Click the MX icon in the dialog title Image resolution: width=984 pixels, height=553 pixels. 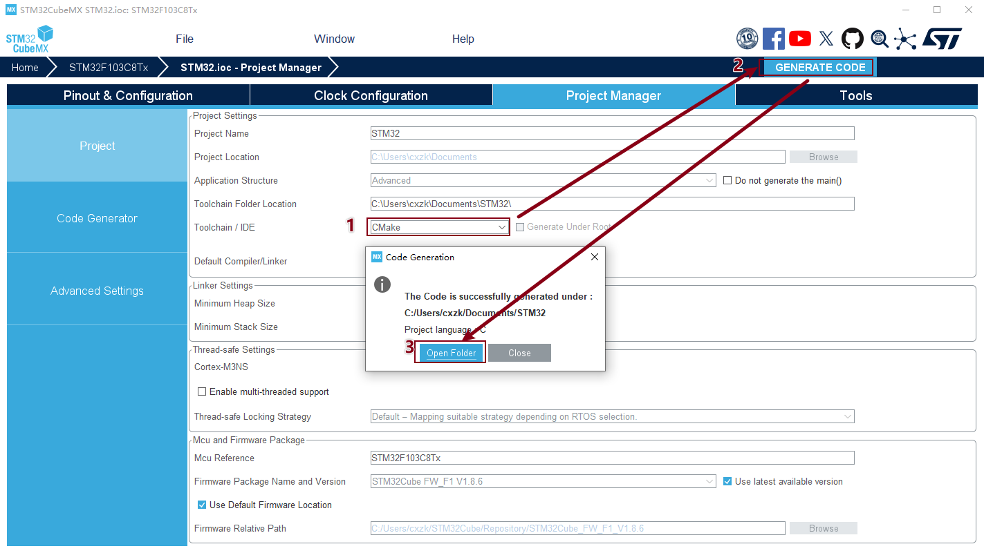tap(377, 257)
